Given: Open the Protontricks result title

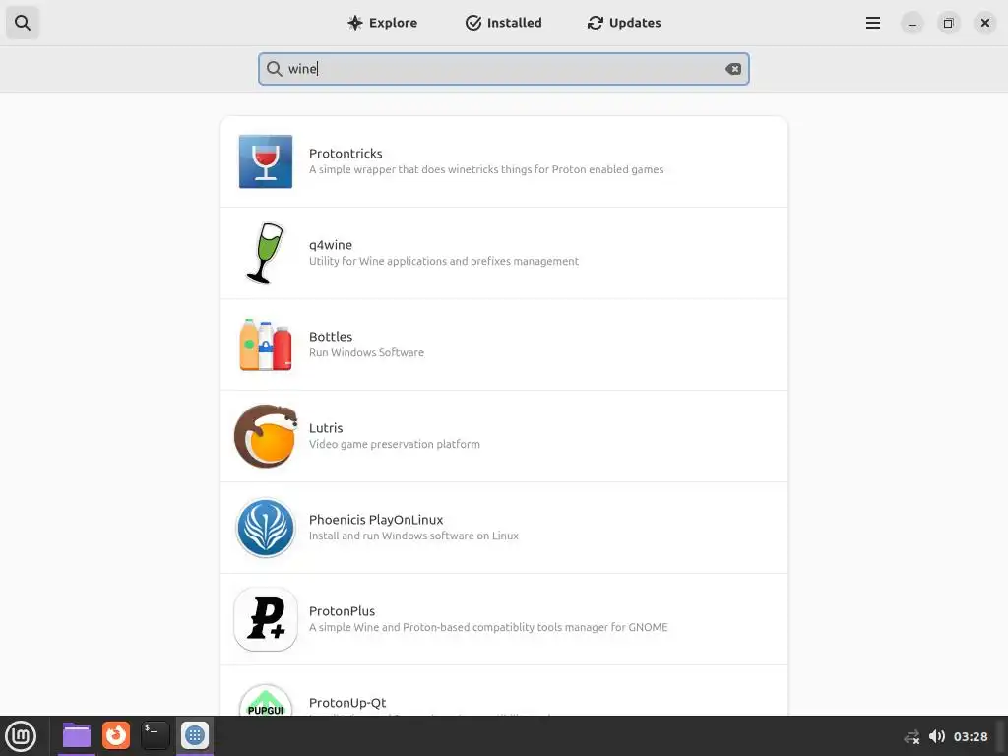Looking at the screenshot, I should tap(346, 153).
